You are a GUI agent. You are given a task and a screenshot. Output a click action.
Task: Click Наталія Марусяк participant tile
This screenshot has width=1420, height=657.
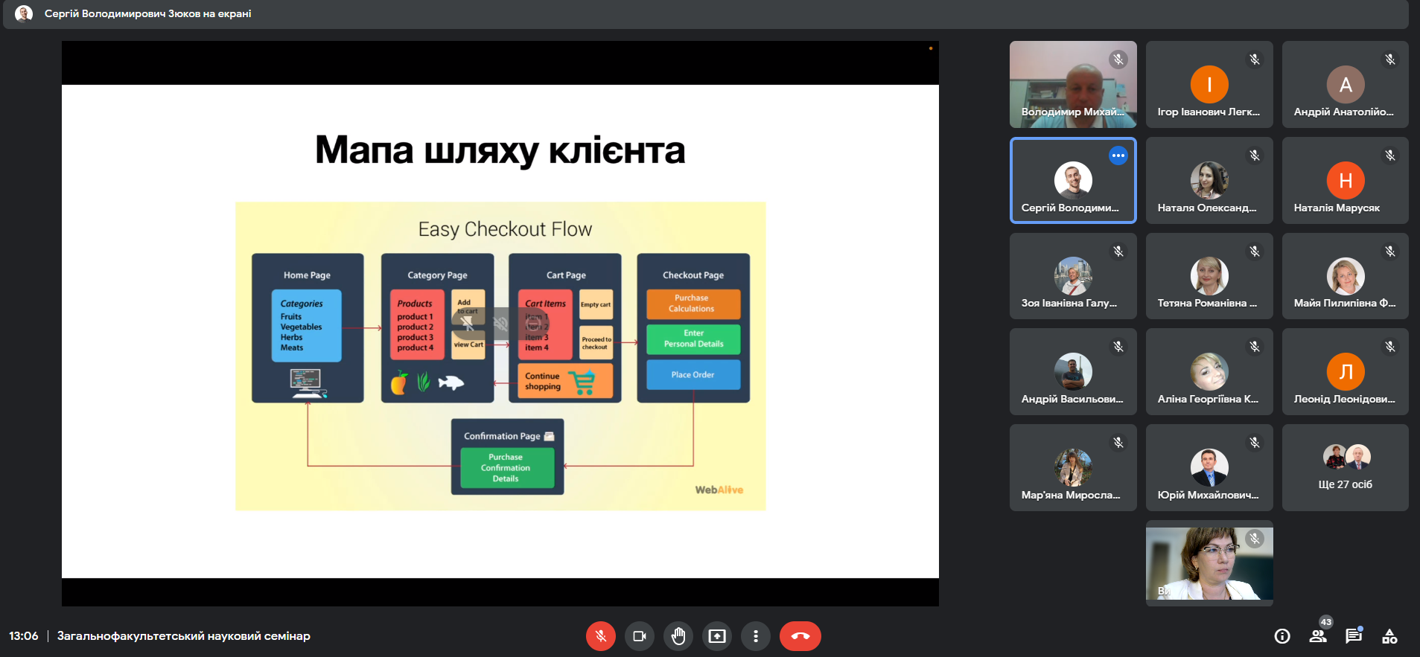coord(1345,180)
